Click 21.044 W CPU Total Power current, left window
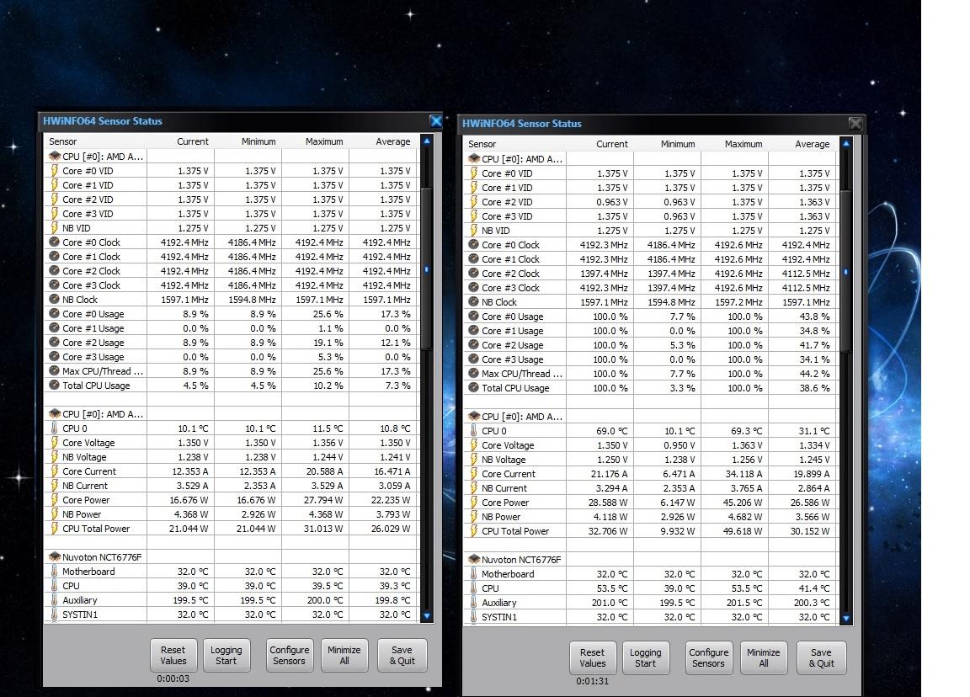Screen dimensions: 970x697 [x=189, y=529]
